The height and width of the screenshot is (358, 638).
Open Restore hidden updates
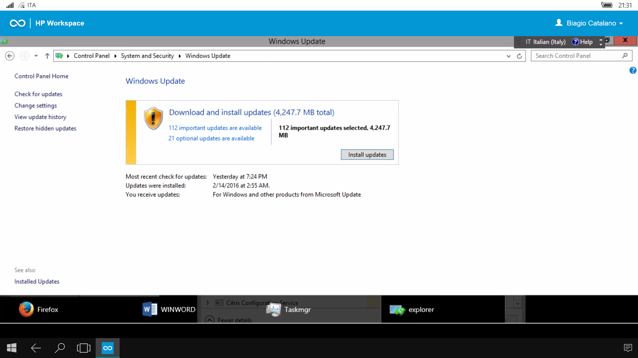click(45, 128)
